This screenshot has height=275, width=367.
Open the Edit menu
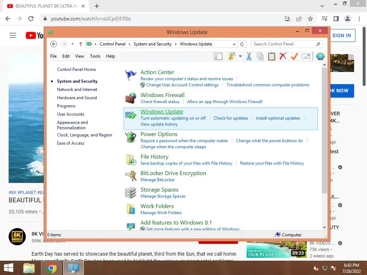[x=66, y=56]
